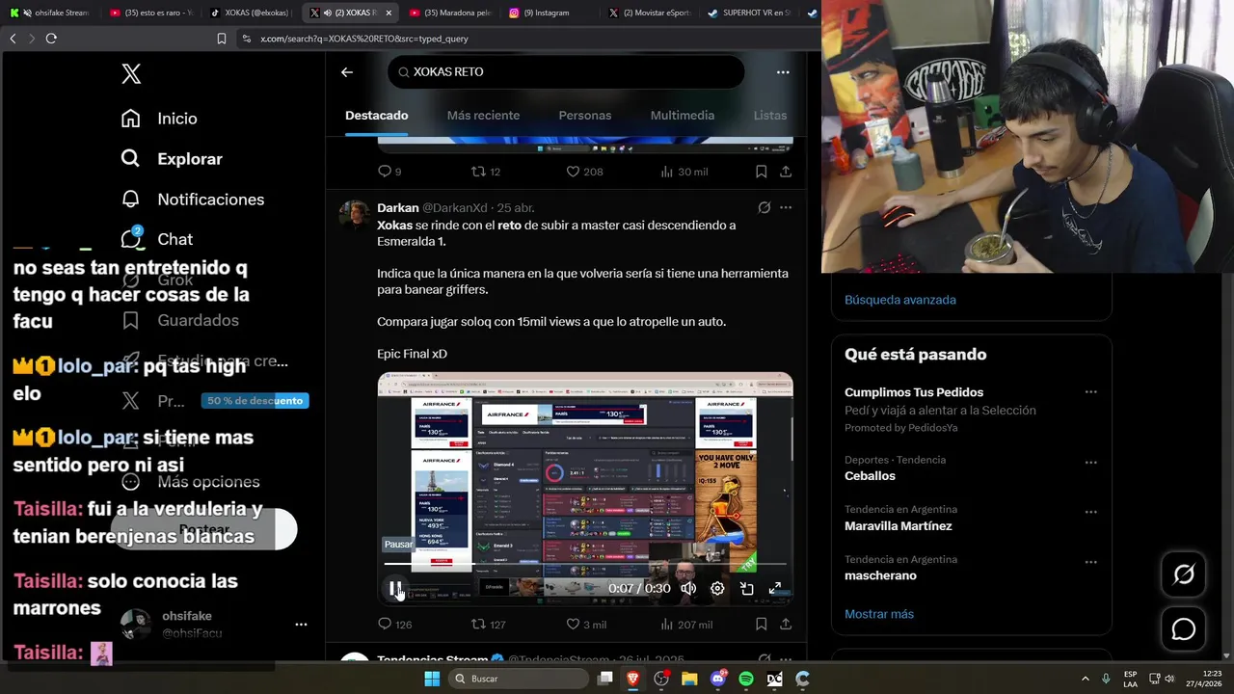Click the 50 % de descuento badge

[255, 401]
